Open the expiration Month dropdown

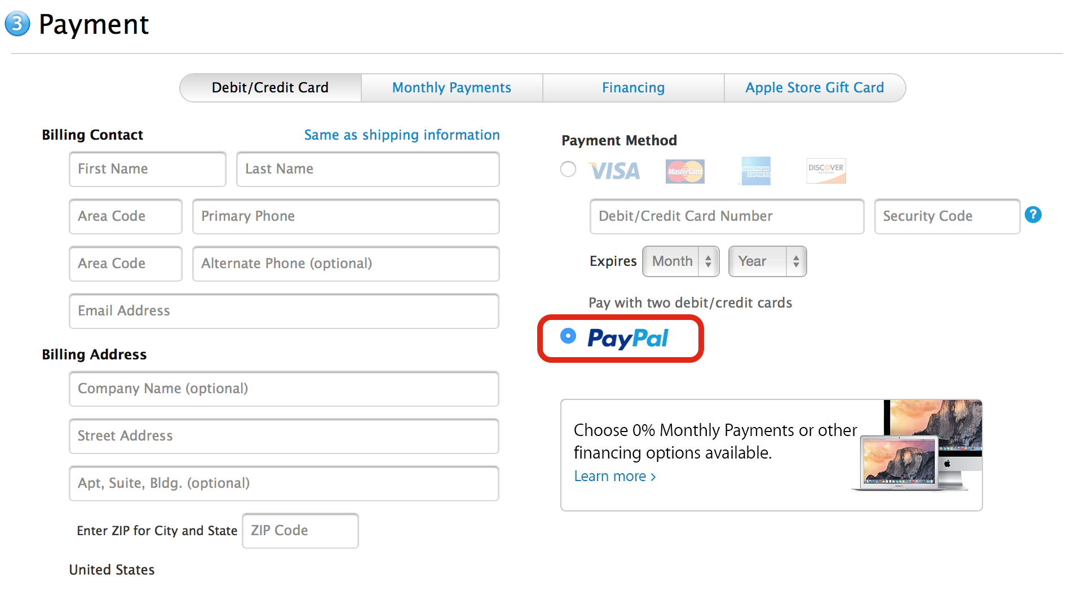(680, 261)
